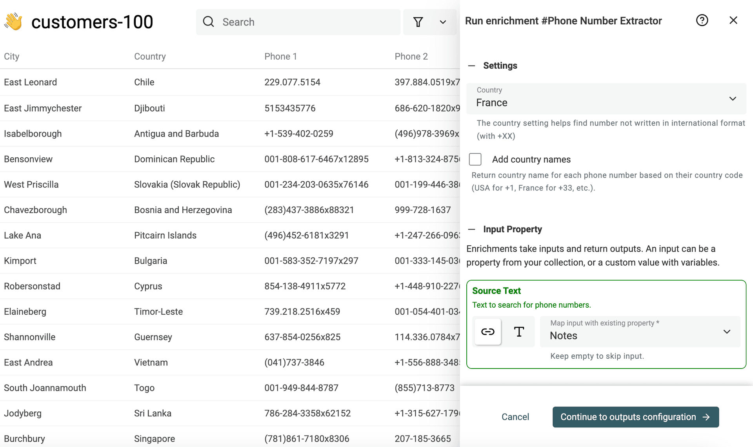753x447 pixels.
Task: Collapse the Settings section
Action: pos(472,66)
